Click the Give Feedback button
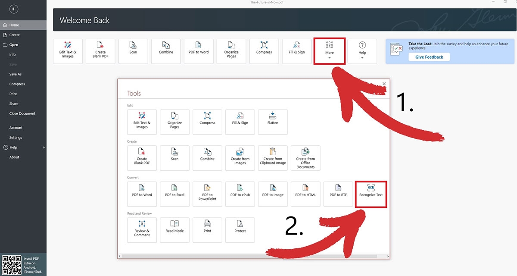The height and width of the screenshot is (276, 517). [429, 57]
